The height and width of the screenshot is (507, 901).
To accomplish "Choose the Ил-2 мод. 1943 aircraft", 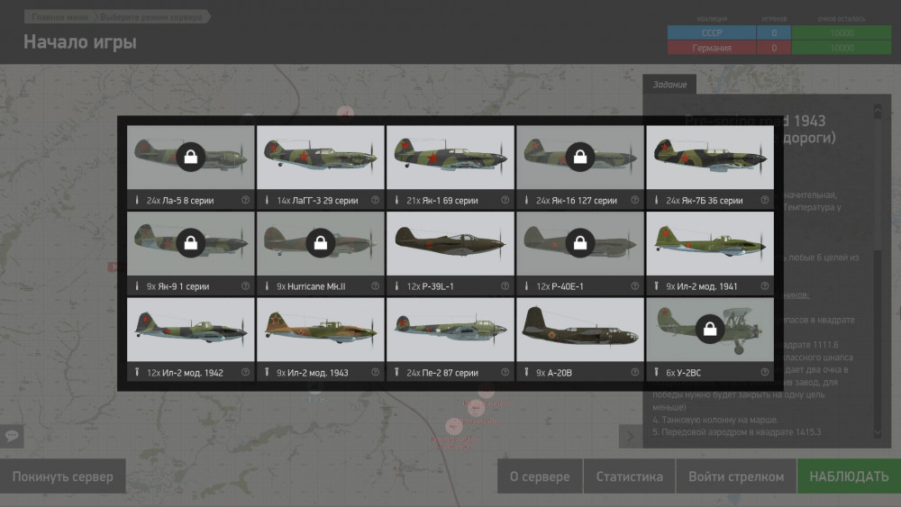I will point(320,330).
